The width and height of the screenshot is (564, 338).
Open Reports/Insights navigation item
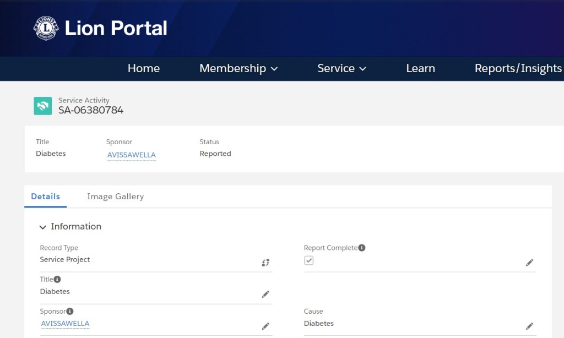pos(518,68)
